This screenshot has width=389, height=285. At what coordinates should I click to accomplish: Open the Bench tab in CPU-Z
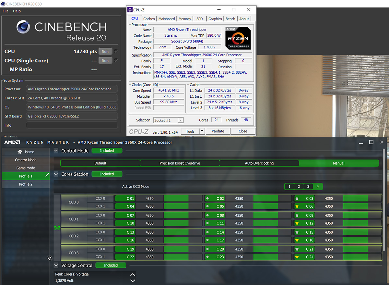(230, 19)
